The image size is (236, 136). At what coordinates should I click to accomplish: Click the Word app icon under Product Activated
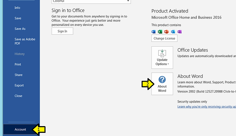[x=153, y=32]
